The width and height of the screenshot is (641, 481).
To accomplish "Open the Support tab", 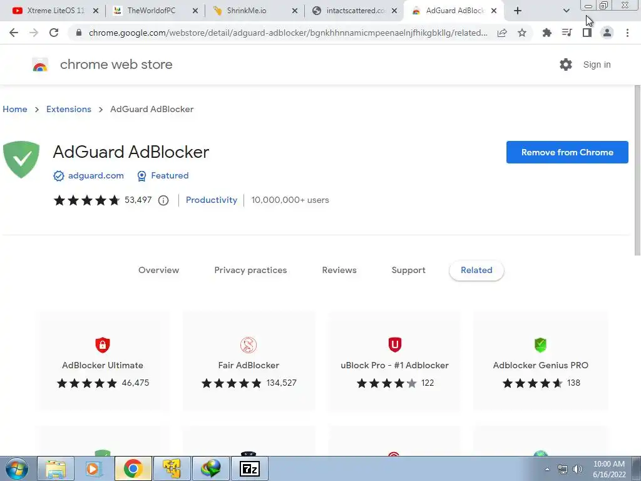I will [408, 270].
